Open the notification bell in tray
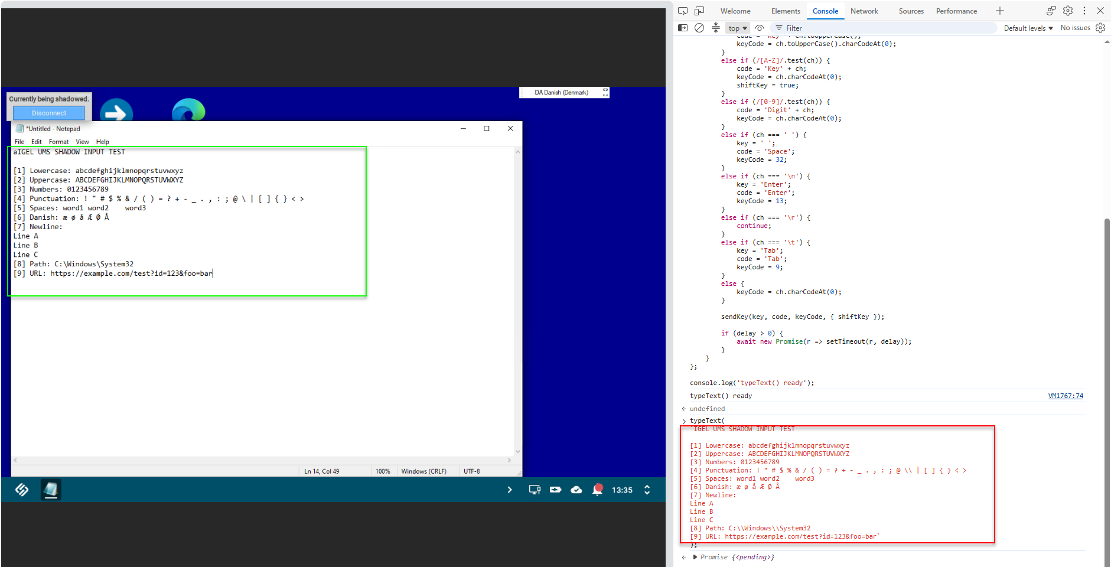Viewport: 1111px width, 567px height. (x=598, y=490)
